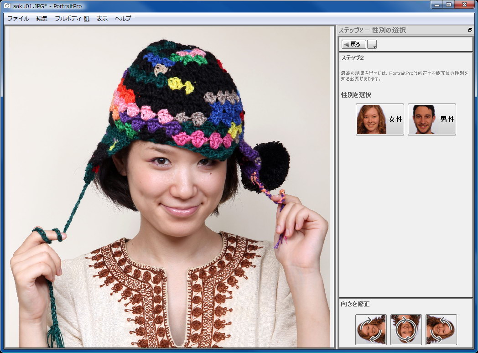Open the 表示 menu
Viewport: 478px width, 353px height.
pos(102,19)
